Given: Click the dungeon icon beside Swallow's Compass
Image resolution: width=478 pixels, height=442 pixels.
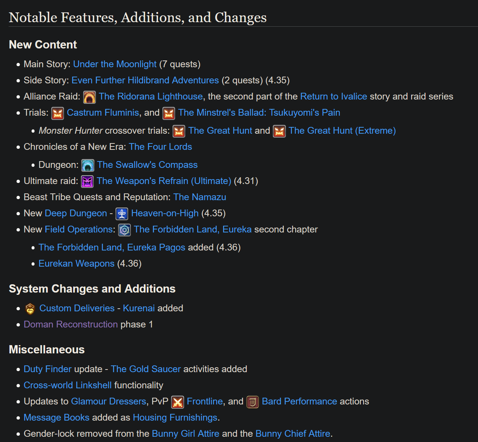Looking at the screenshot, I should [x=88, y=165].
